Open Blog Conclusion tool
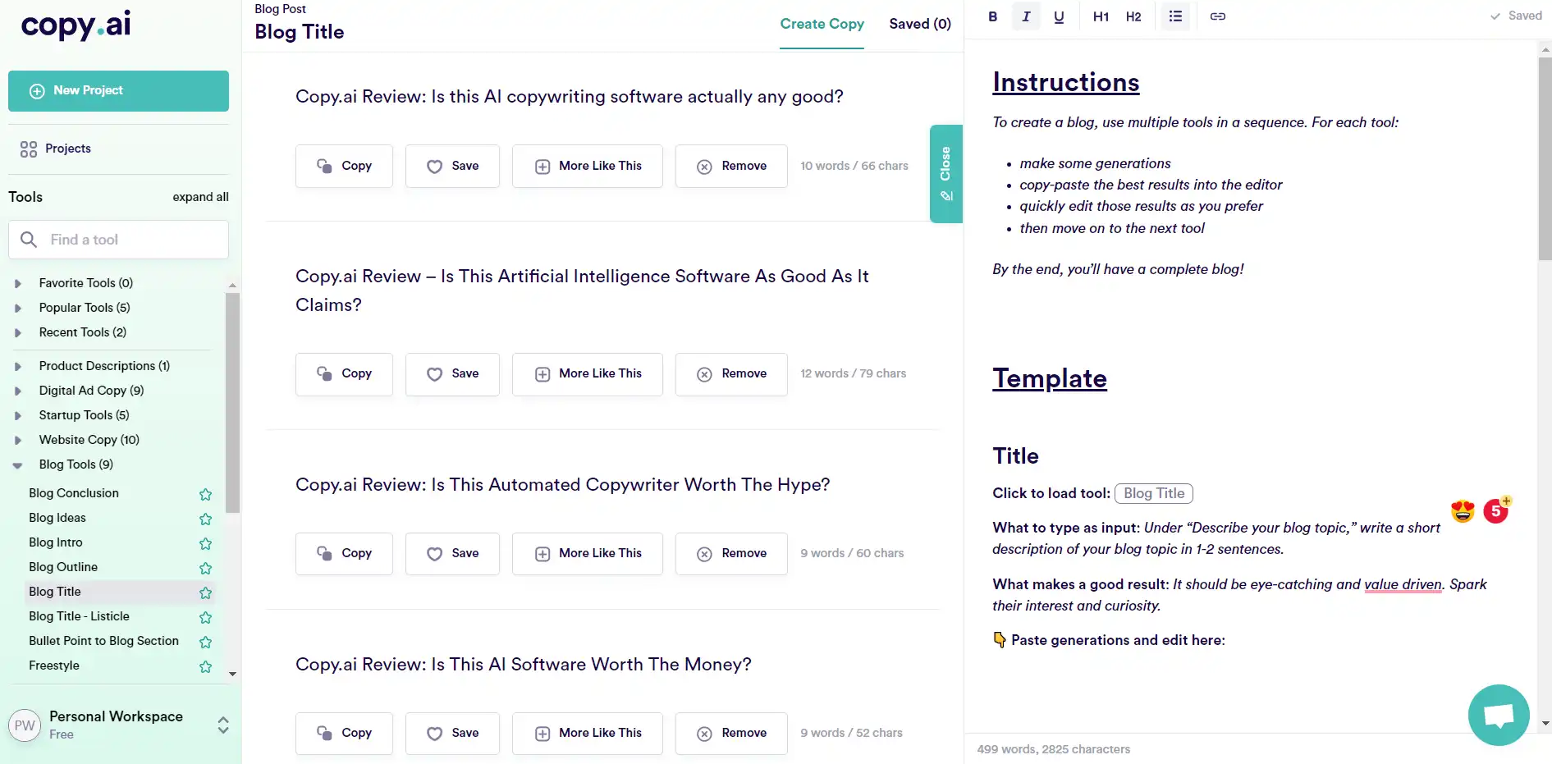 pos(74,493)
